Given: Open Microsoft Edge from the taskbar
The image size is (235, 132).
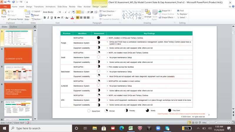Looking at the screenshot, I should (122, 128).
